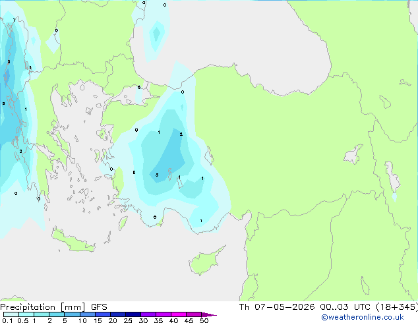Click the '45' legend scale label
This screenshot has height=323, width=418.
pos(189,320)
